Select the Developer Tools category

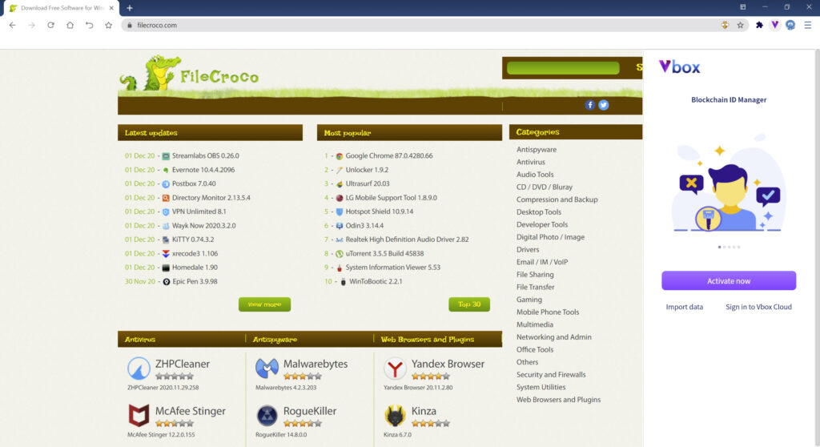[x=542, y=224]
